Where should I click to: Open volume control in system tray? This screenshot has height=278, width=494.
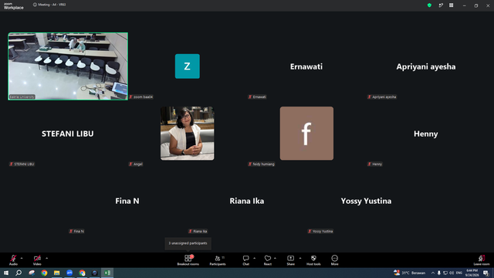coord(452,273)
